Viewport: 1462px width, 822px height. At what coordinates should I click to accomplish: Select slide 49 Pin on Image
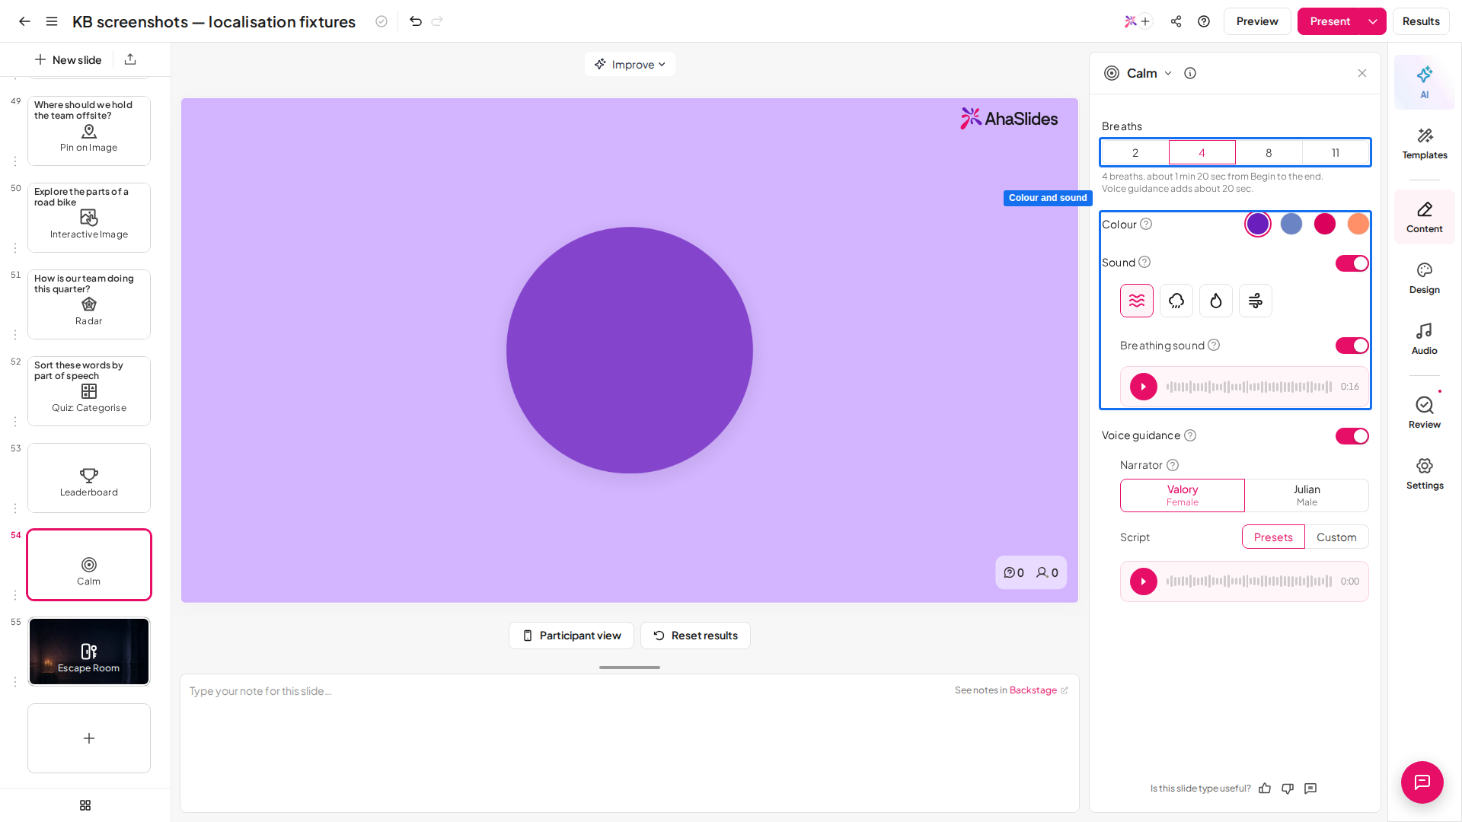click(89, 131)
